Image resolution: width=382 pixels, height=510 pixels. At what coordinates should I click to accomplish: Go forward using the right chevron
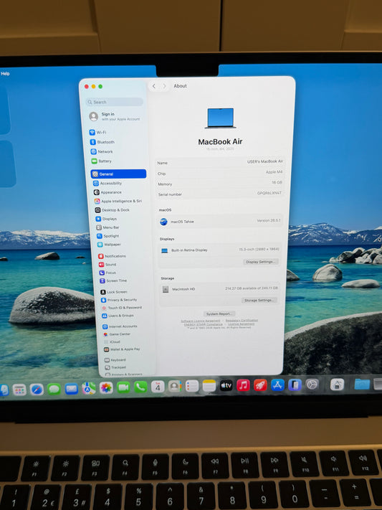point(164,86)
